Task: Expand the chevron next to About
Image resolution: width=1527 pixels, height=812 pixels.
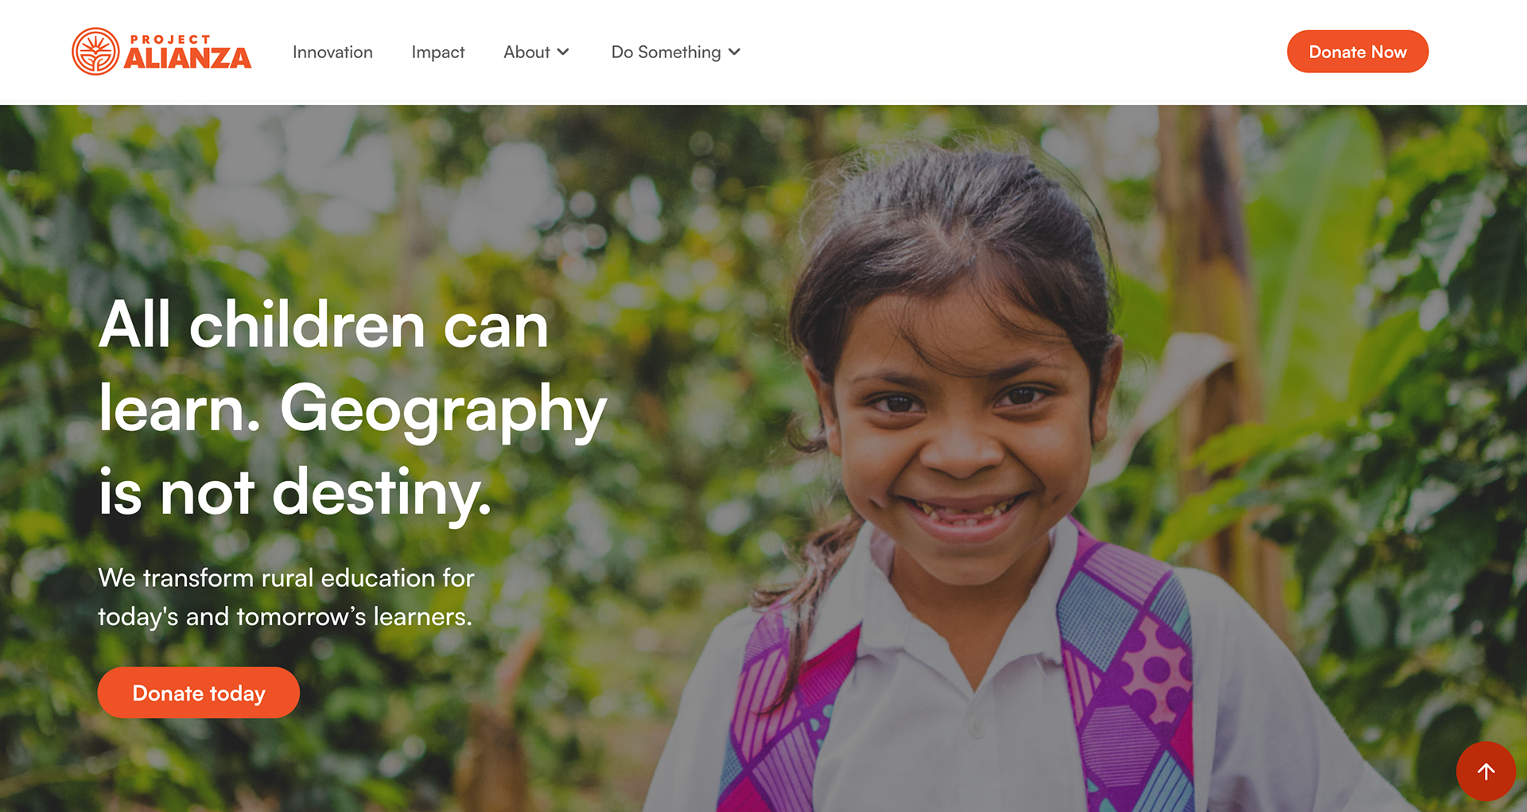Action: 563,52
